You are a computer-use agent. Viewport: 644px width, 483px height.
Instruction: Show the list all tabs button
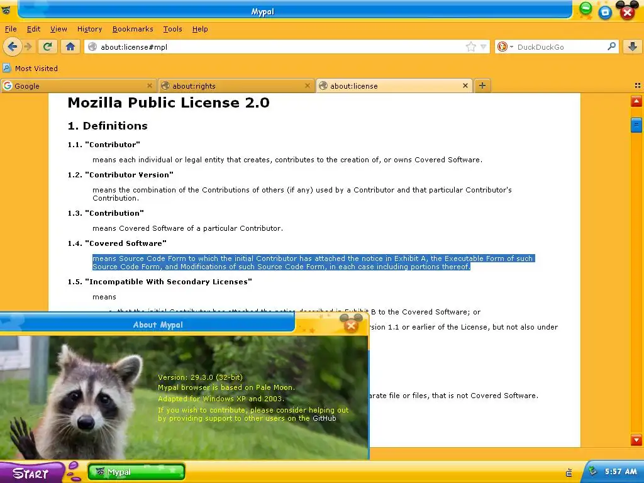pyautogui.click(x=638, y=86)
